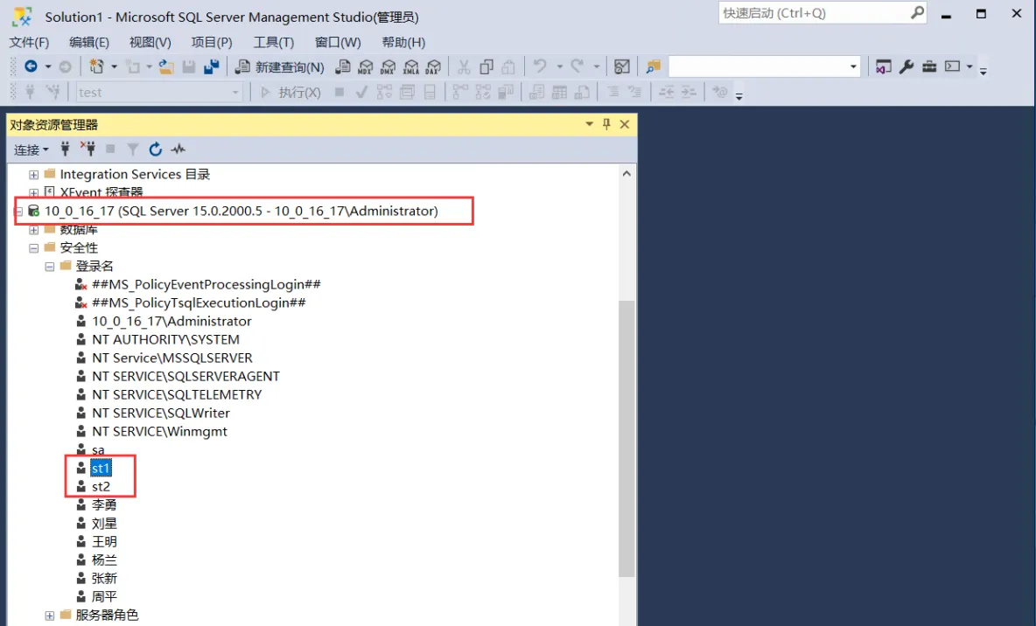
Task: Select ##MS_PolicyEventProcessingLogin## login
Action: (206, 285)
